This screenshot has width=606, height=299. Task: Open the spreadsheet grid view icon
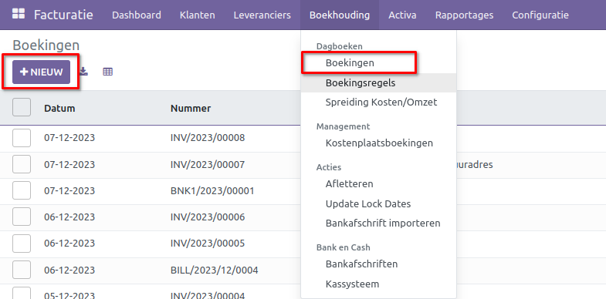pyautogui.click(x=108, y=72)
